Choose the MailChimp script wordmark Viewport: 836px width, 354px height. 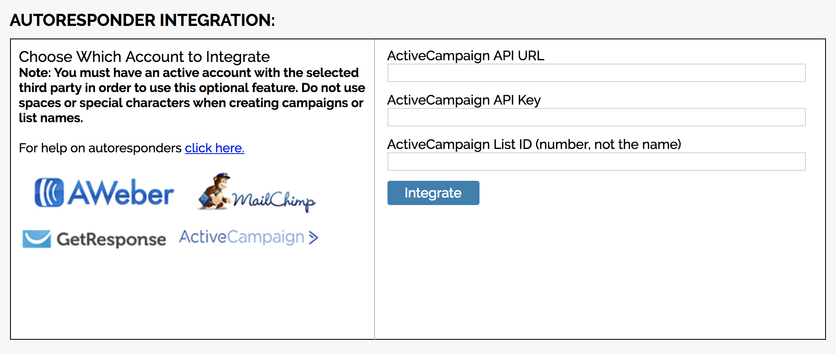[x=274, y=201]
